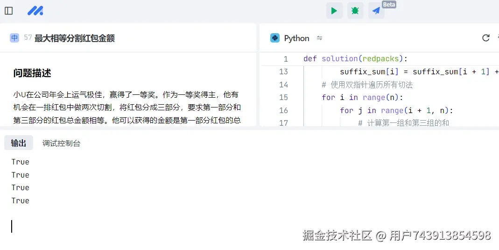Viewport: 499px width, 250px height.
Task: Switch language using the swap arrows icon
Action: tap(319, 38)
